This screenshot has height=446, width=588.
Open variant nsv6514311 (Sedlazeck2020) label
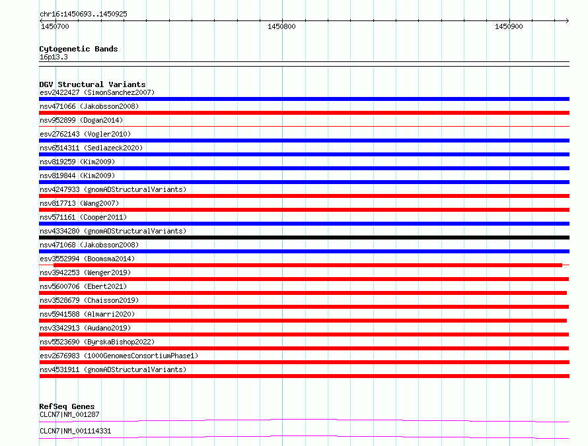(91, 148)
